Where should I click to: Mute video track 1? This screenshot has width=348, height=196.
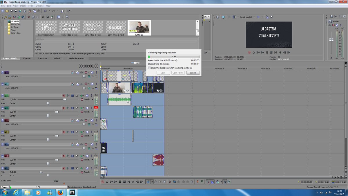click(92, 72)
